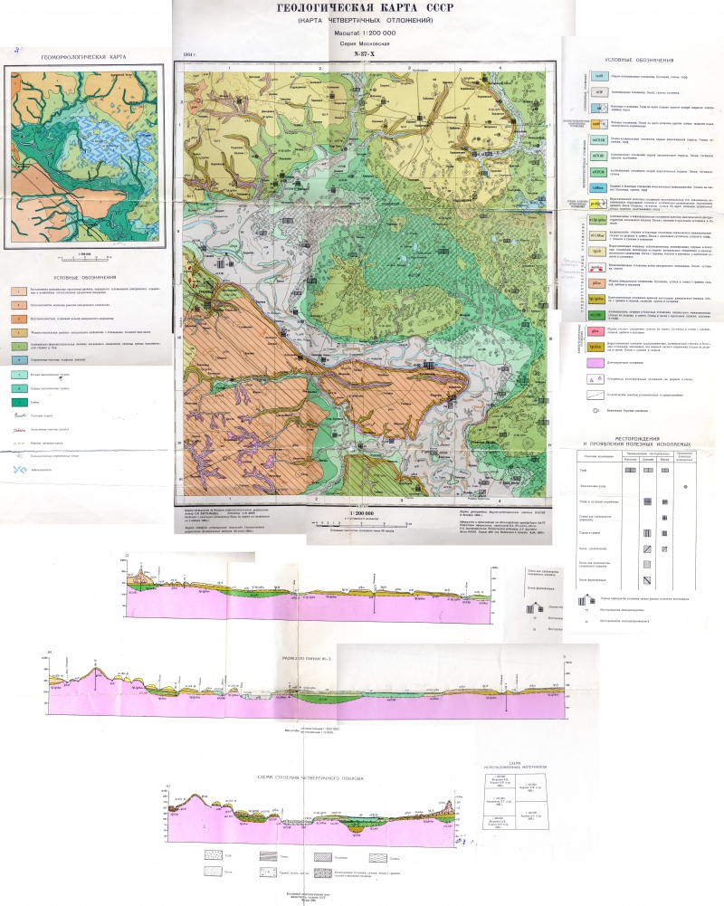Image resolution: width=724 pixels, height=906 pixels.
Task: Click the heading МЕСТОРОЖДЕНИЯ И ПРОЯВЛЕНИЯ ПОЛЕЗНЫХ ИСКОПАЕМЫХ
Action: coord(635,441)
